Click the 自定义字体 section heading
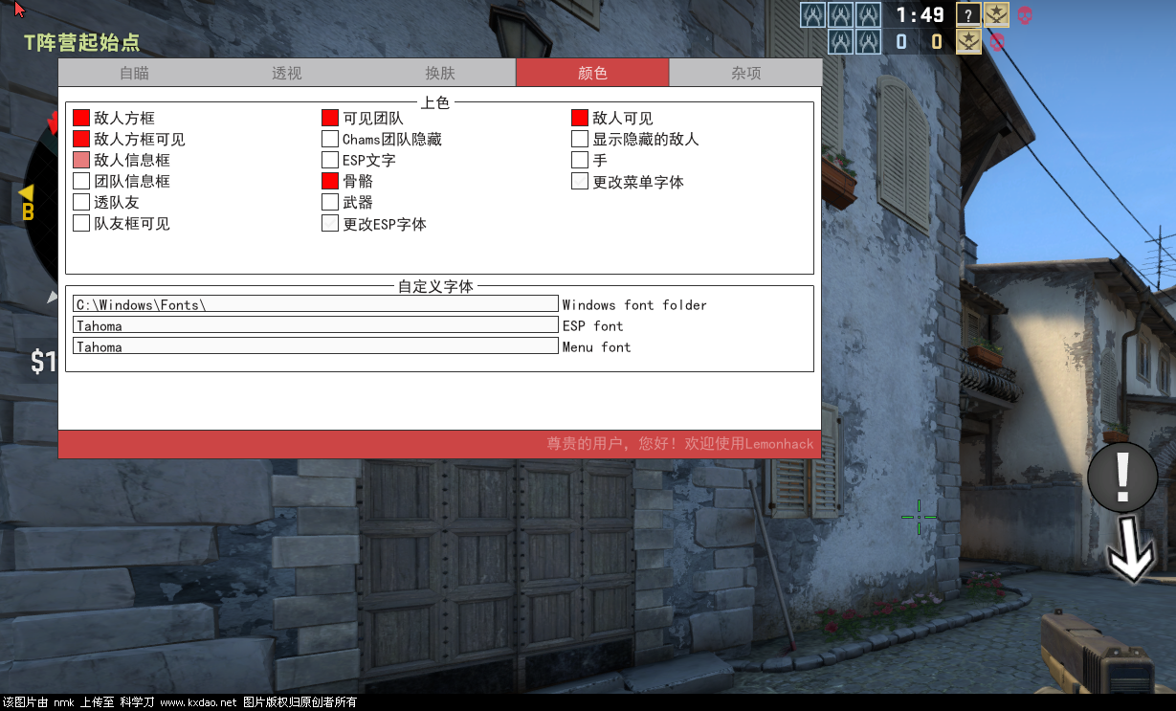 point(435,286)
